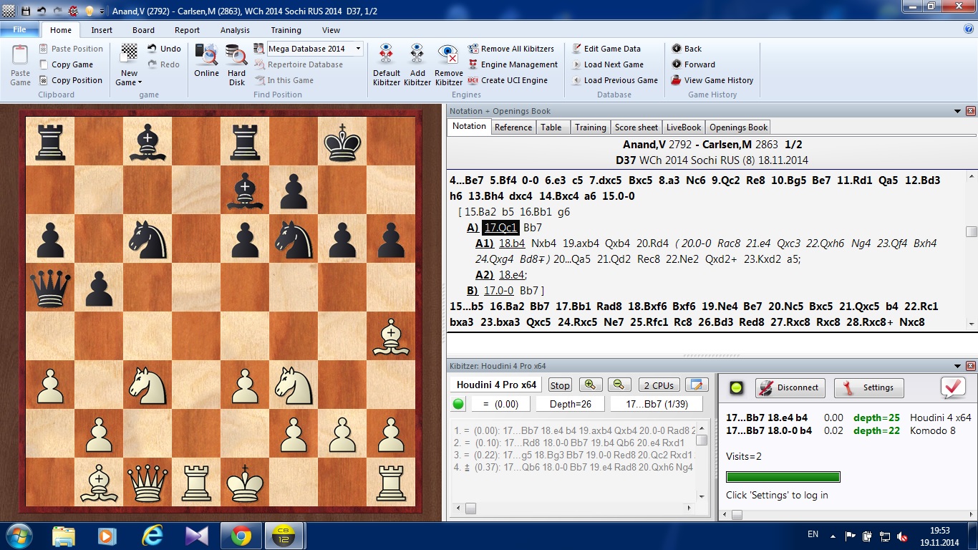The image size is (978, 550).
Task: Toggle the yellow-green connection status light
Action: (x=736, y=388)
